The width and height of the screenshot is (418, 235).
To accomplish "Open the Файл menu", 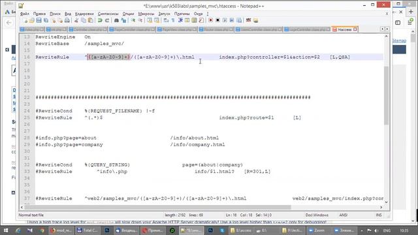I will [x=25, y=14].
